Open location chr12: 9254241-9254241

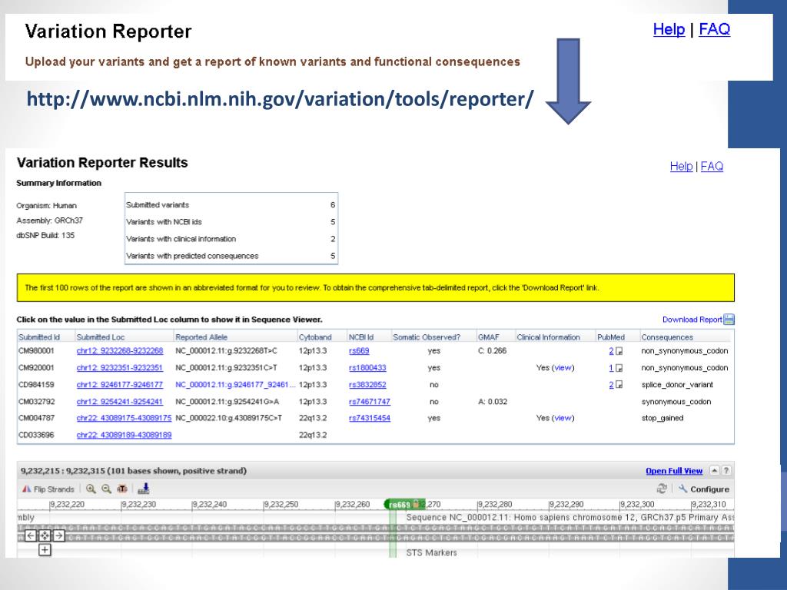(120, 401)
